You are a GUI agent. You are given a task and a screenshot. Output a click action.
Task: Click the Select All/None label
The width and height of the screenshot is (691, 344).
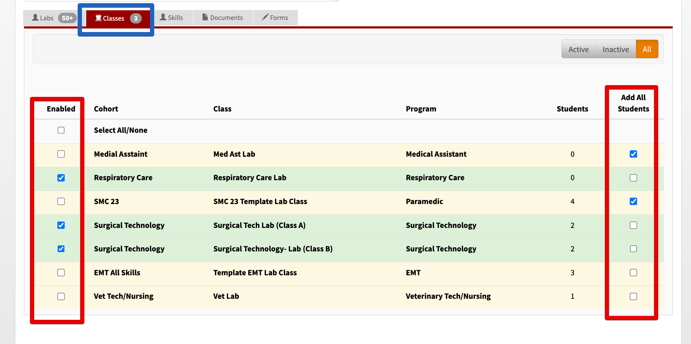tap(121, 130)
